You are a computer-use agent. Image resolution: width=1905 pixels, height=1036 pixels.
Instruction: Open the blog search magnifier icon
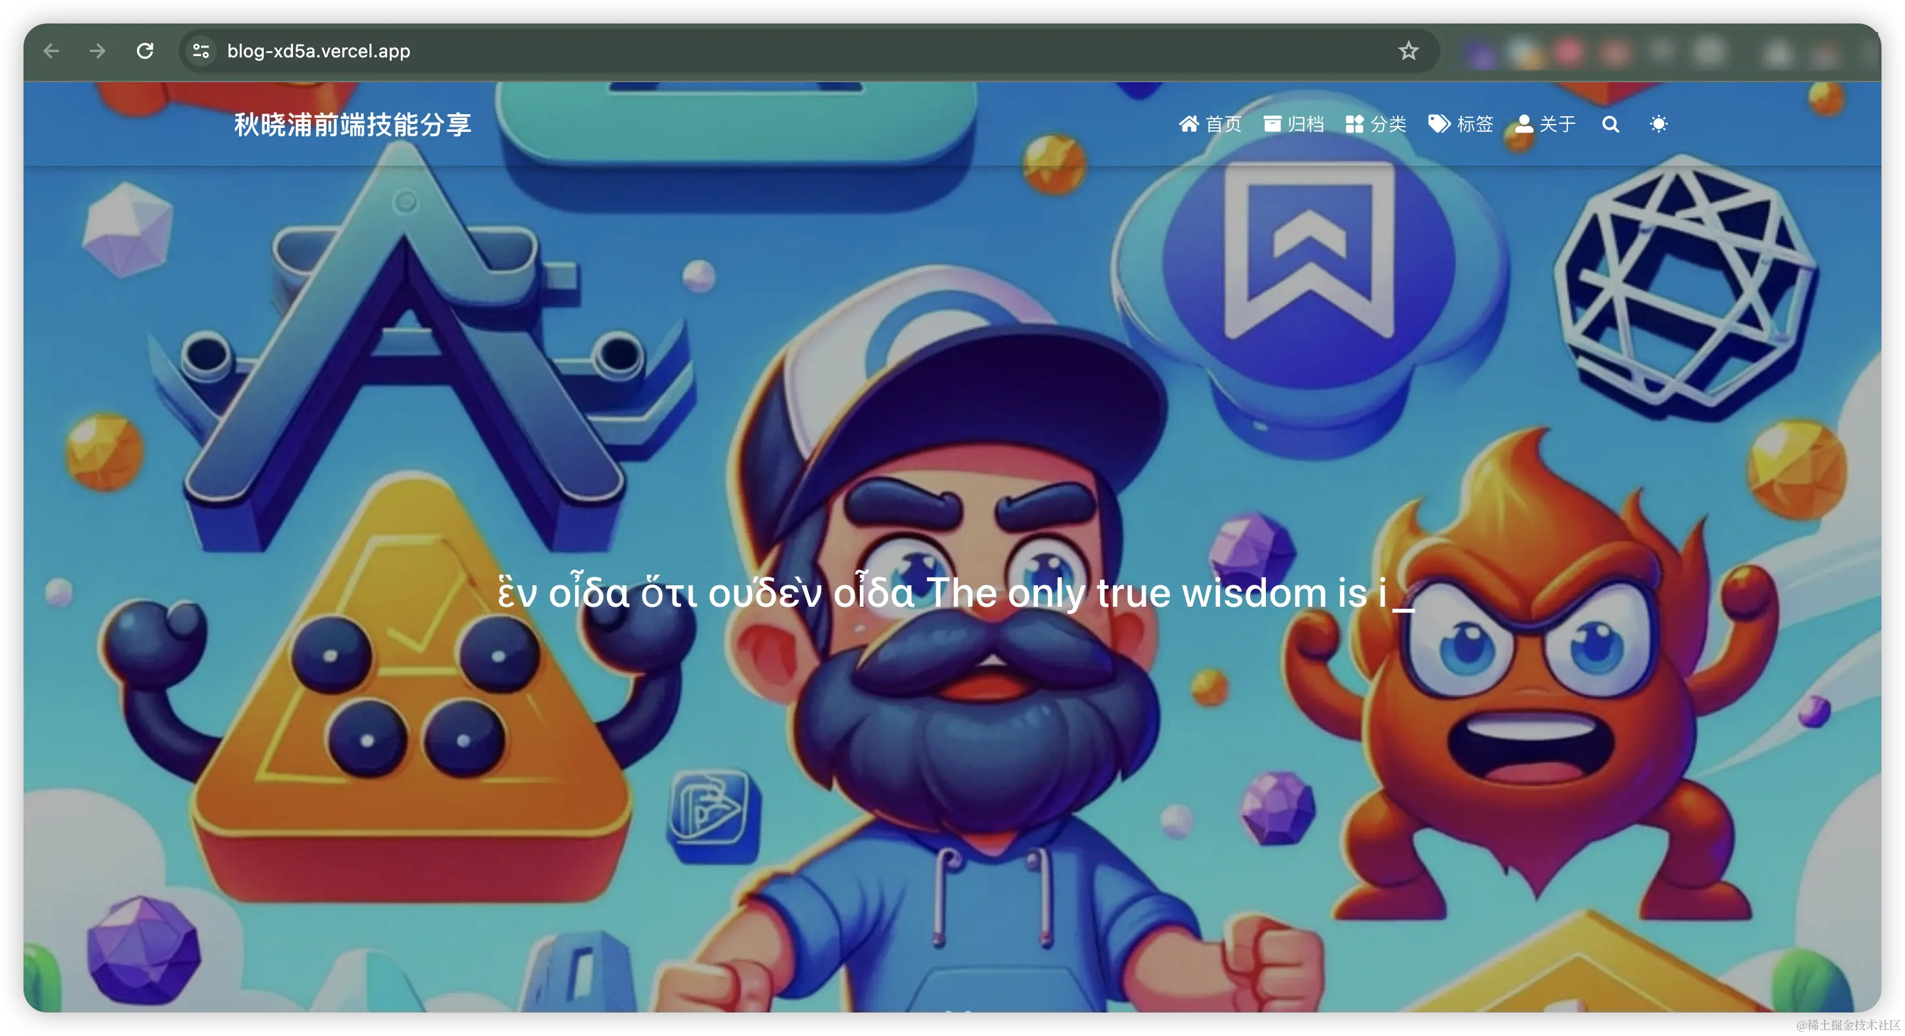1610,124
